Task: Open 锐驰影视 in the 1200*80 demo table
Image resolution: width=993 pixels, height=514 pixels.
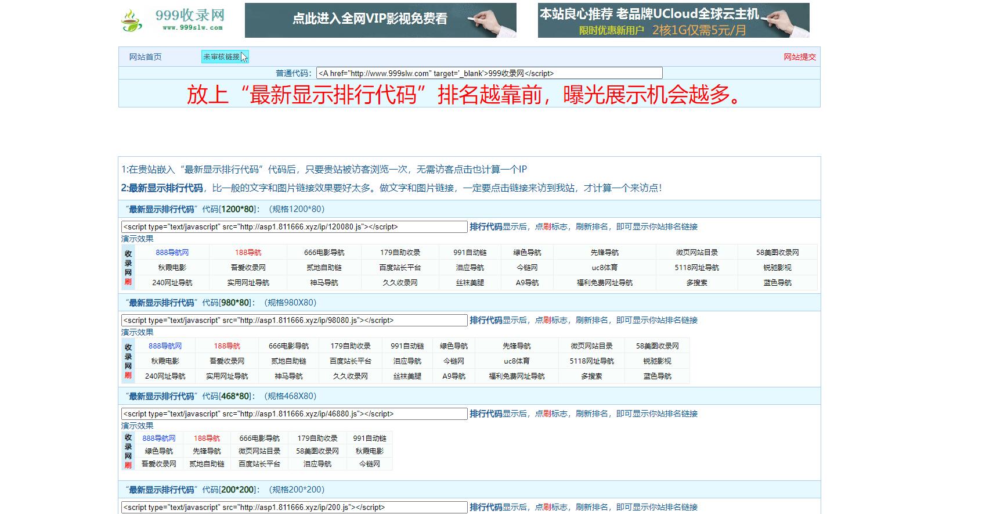Action: coord(778,268)
